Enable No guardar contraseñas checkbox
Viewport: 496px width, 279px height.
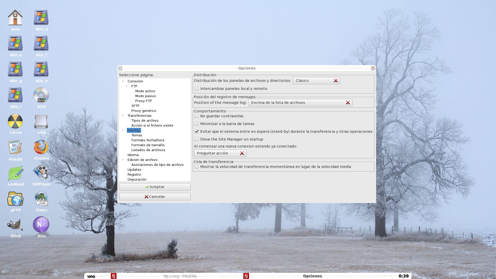point(197,116)
